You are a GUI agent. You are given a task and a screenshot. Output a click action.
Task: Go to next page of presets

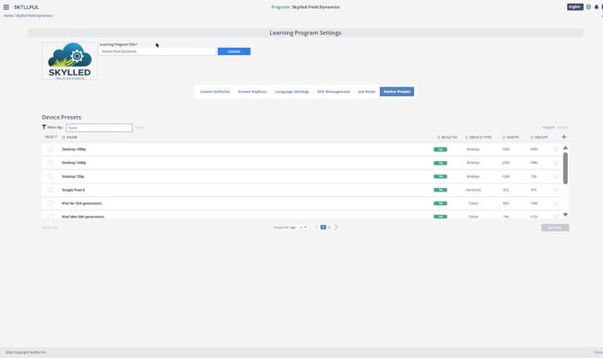[336, 228]
